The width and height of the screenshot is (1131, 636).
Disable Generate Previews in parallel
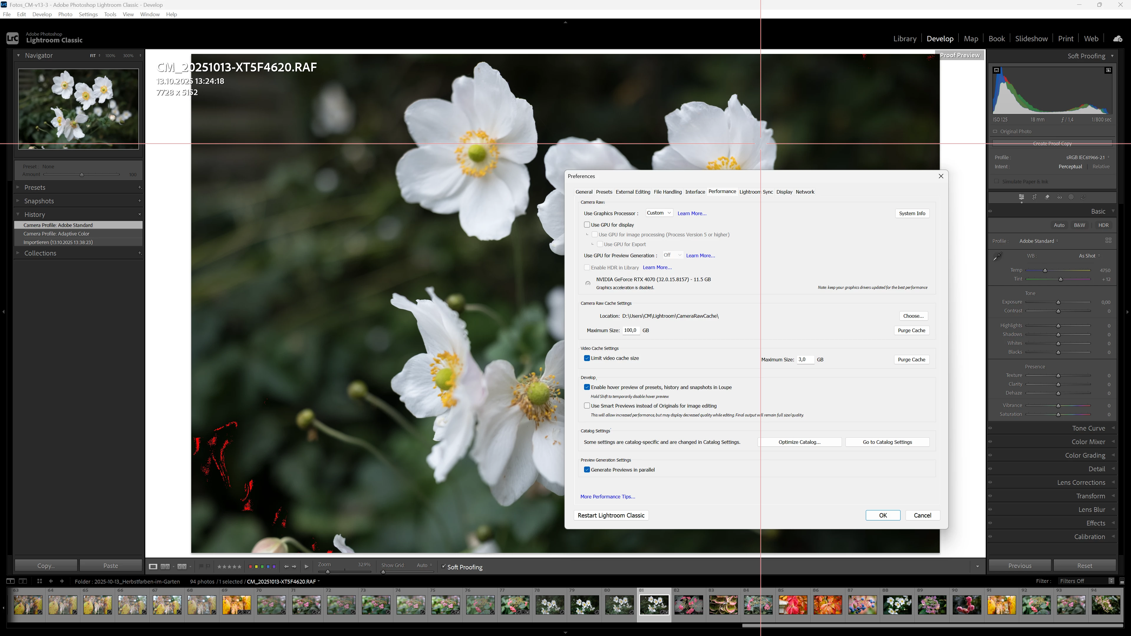click(587, 469)
